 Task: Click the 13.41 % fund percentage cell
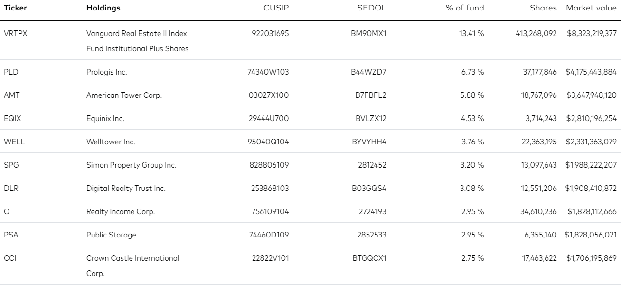click(x=471, y=34)
